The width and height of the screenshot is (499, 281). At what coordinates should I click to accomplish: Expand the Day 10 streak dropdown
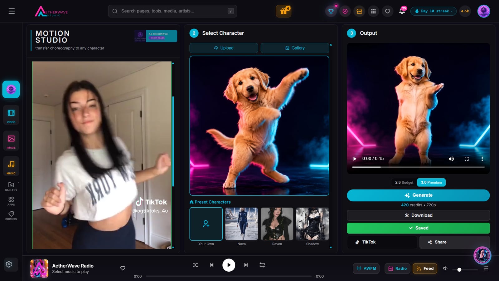pyautogui.click(x=434, y=11)
